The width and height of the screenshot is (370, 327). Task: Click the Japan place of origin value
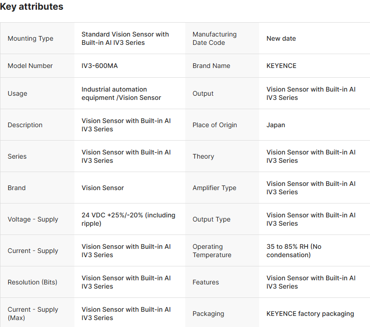[x=276, y=125]
